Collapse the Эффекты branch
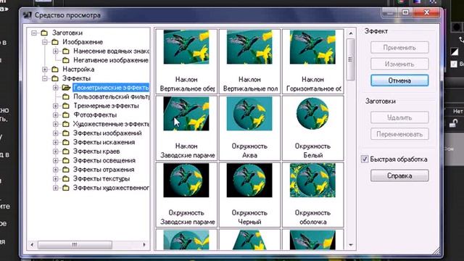Screen dimensions: 464x261 point(45,78)
